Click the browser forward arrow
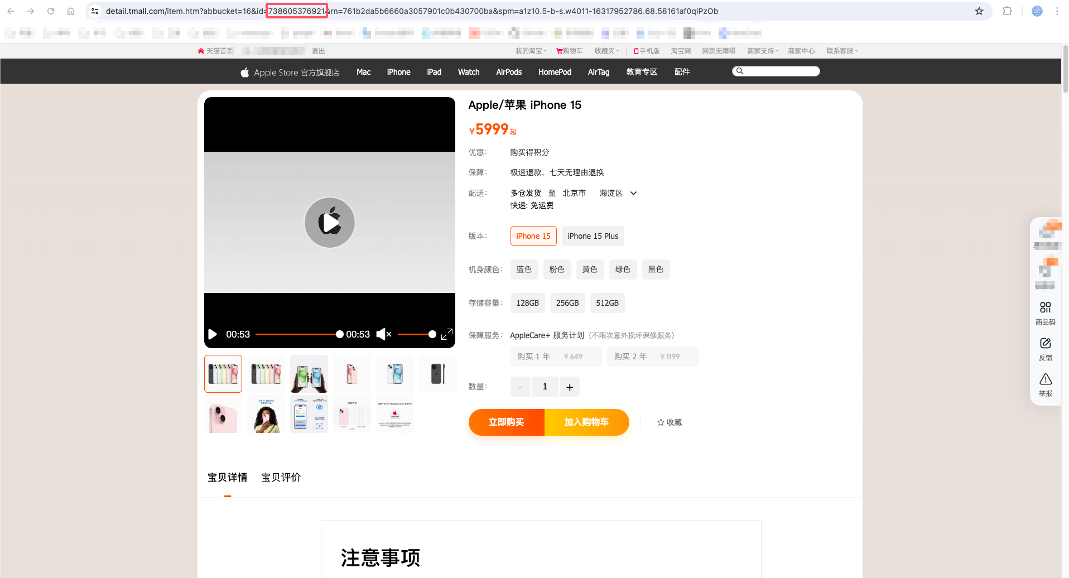 pos(31,11)
